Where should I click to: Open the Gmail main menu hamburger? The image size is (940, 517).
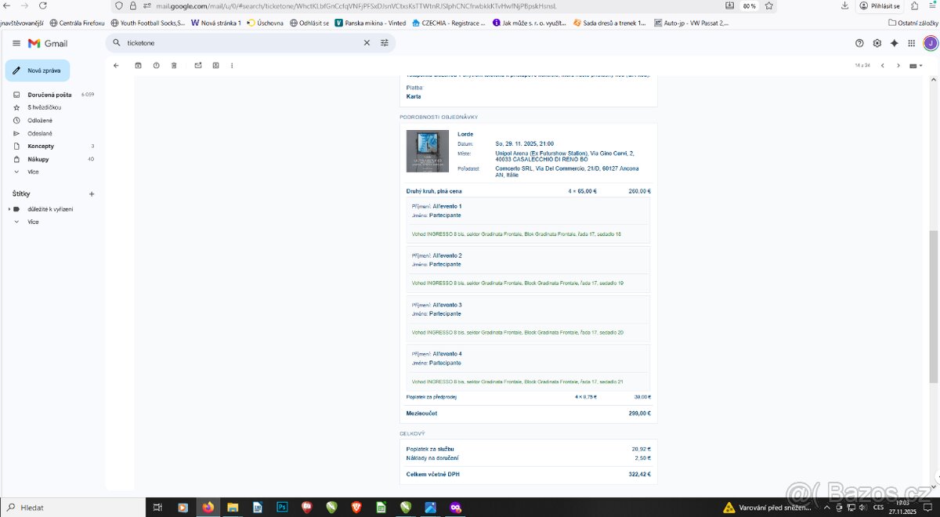pos(16,43)
